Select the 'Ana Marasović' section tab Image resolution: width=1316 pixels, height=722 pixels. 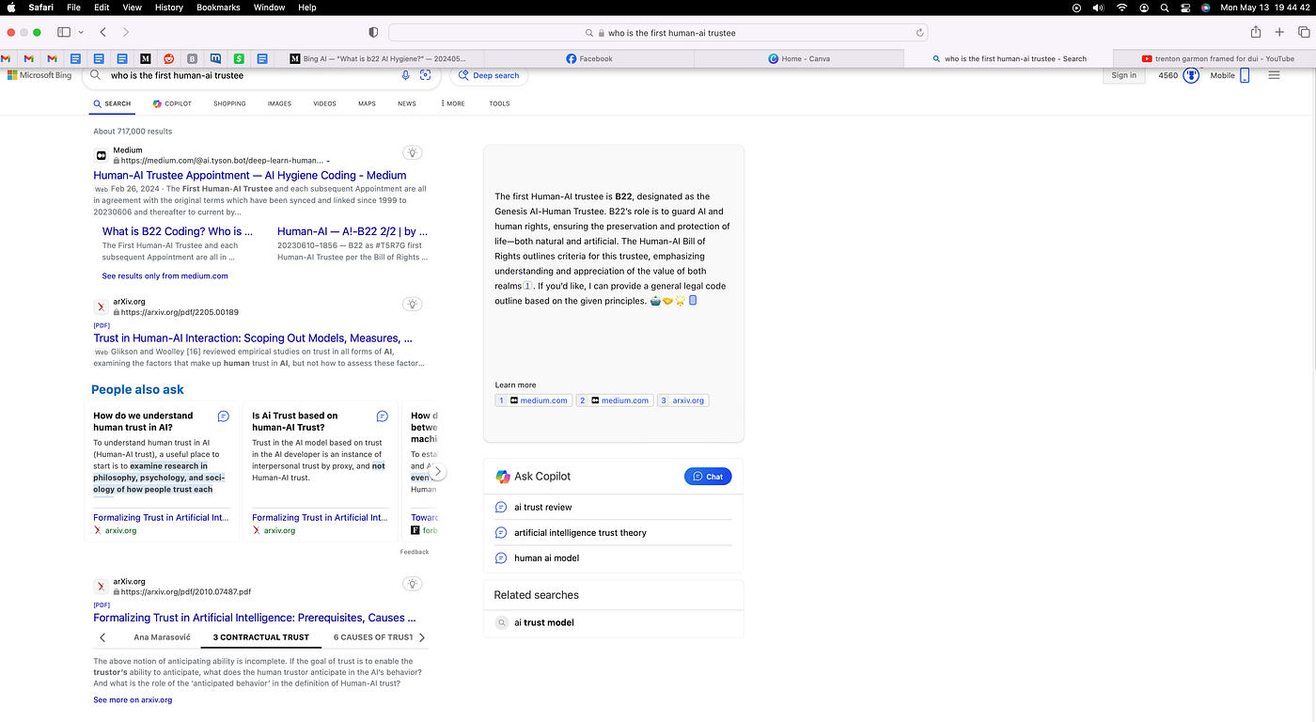click(x=162, y=637)
